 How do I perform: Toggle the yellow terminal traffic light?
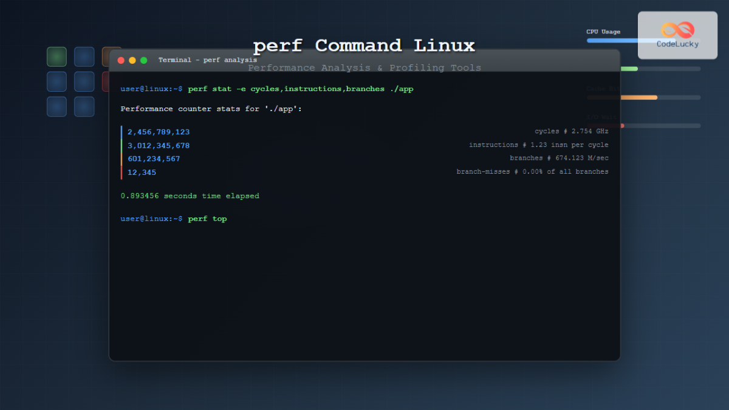coord(132,60)
